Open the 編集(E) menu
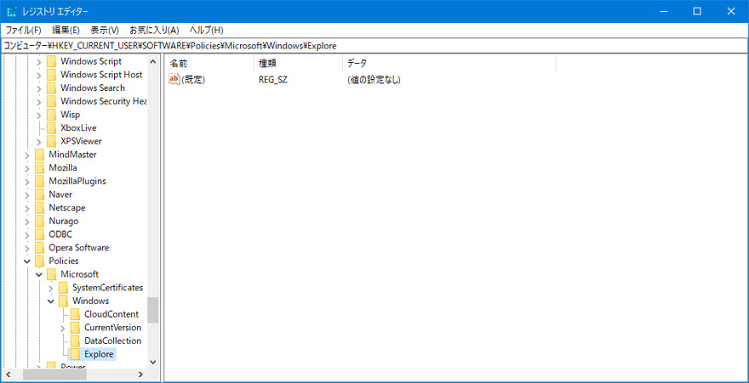Viewport: 749px width, 383px height. (x=66, y=30)
